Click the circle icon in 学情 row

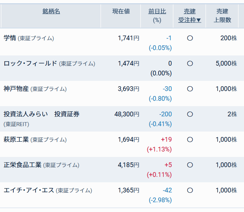[x=190, y=38]
